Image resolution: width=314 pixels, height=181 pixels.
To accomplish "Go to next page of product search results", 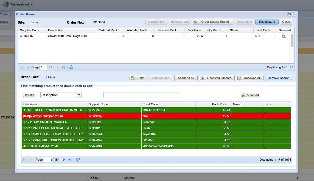I will 64,160.
